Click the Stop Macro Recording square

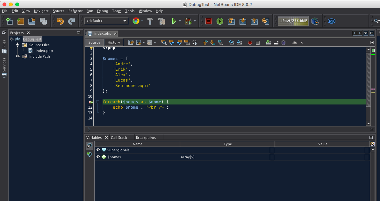(x=258, y=43)
